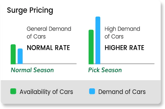The image size is (165, 109).
Task: Click the word Pricing in the title
Action: tap(41, 10)
